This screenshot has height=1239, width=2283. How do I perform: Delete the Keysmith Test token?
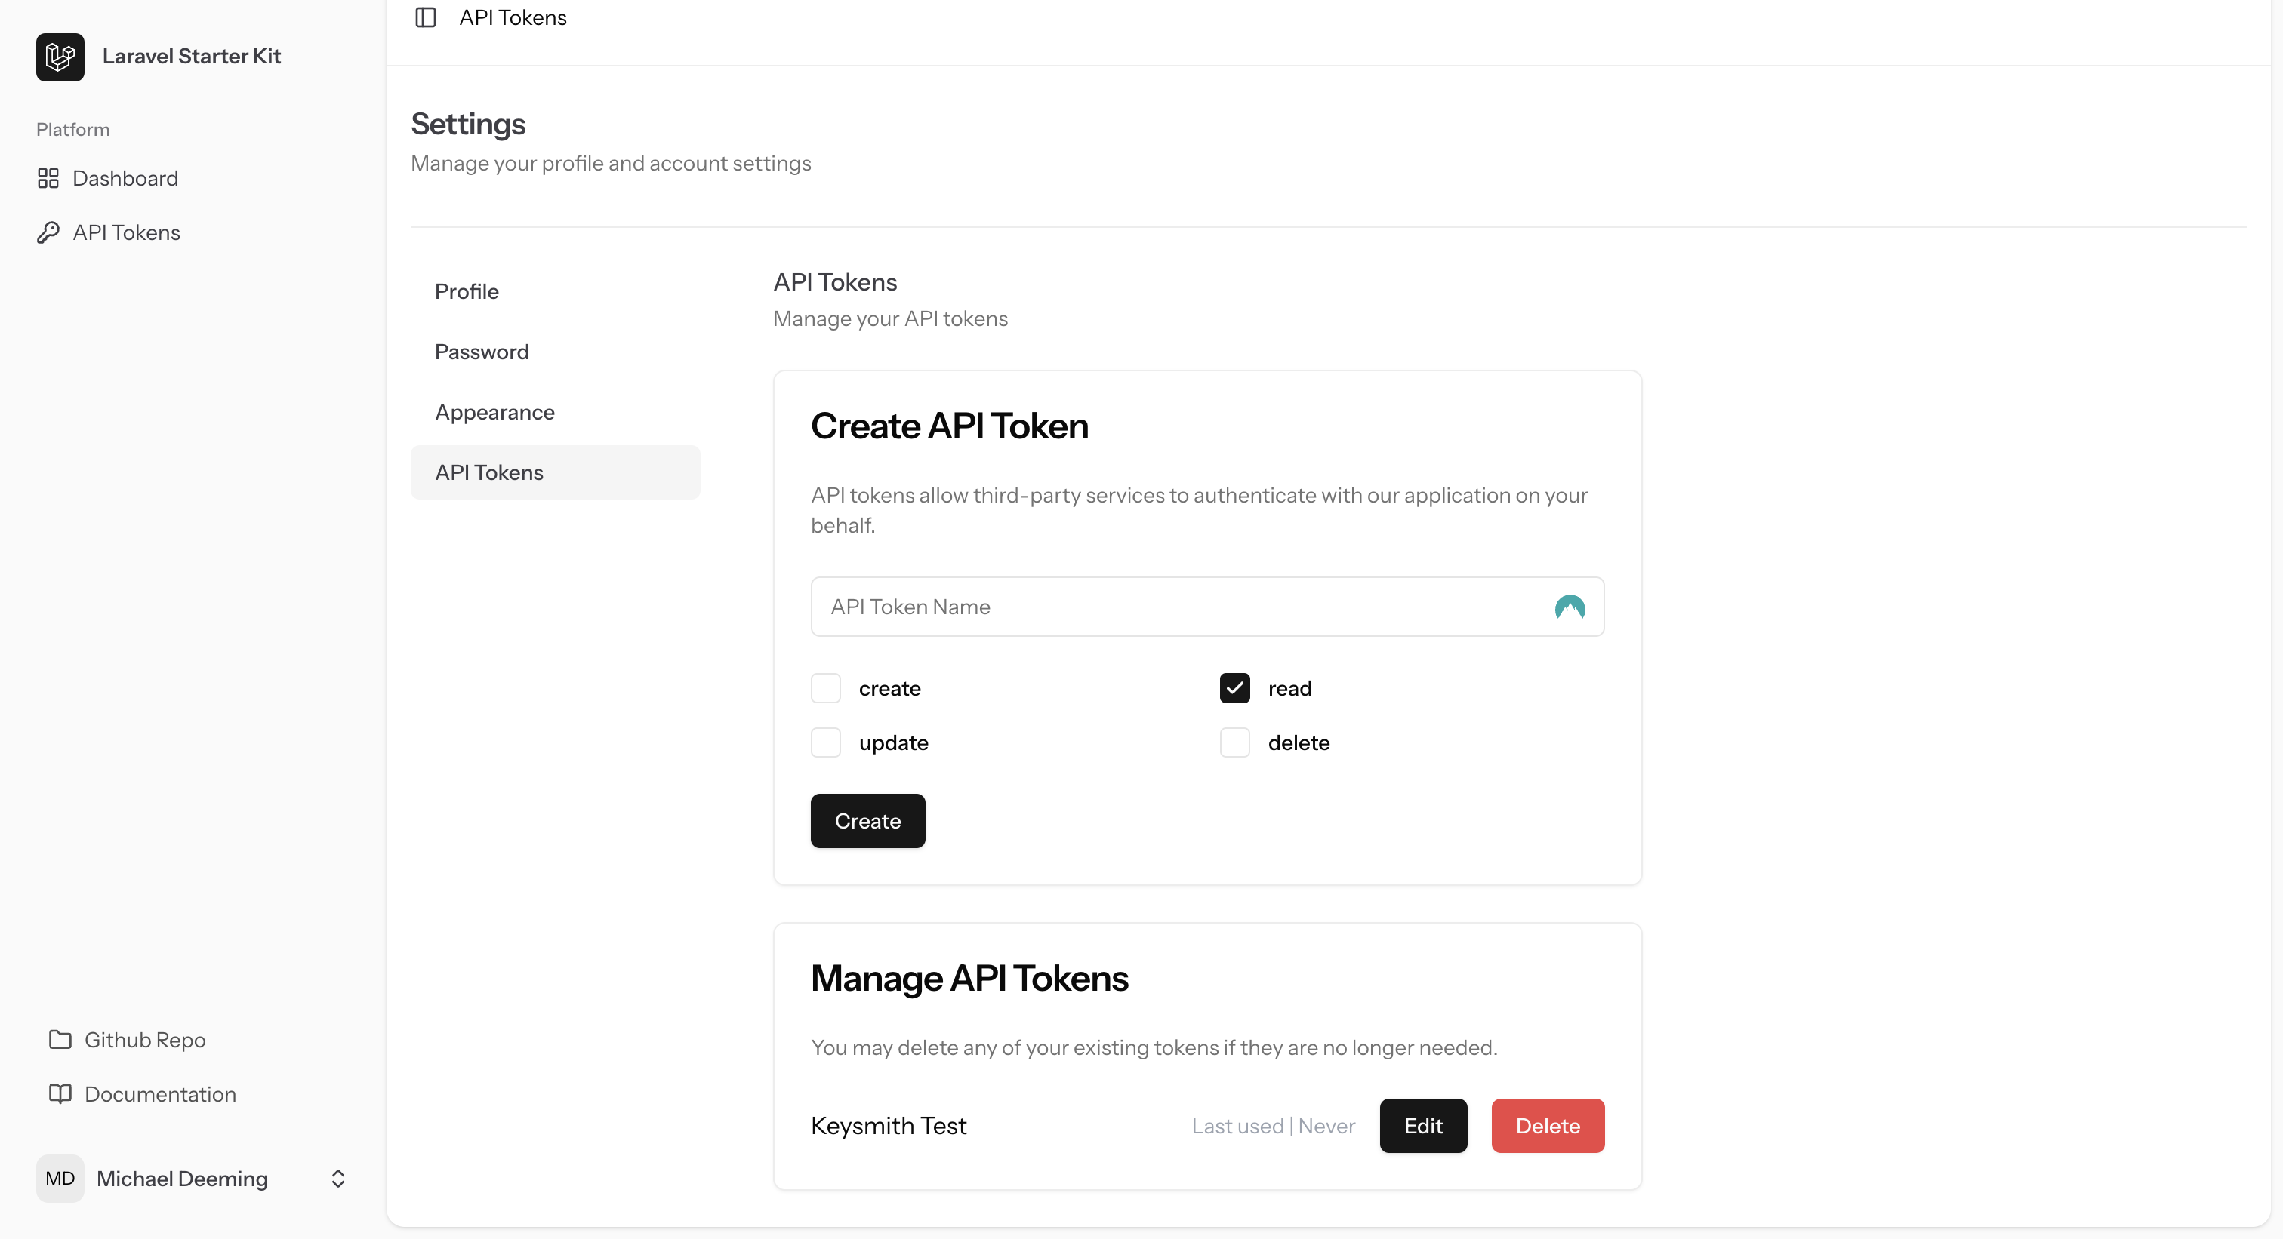click(1546, 1126)
